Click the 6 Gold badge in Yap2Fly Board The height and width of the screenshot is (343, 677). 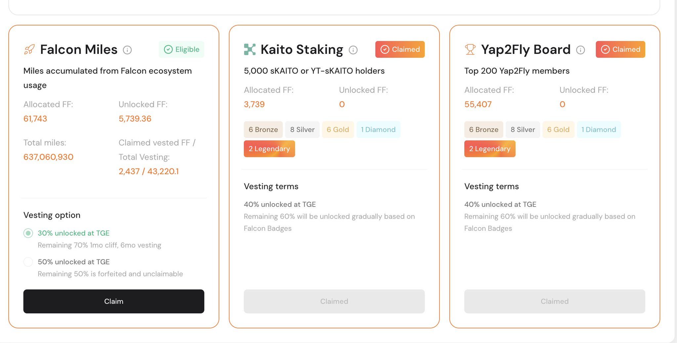coord(558,130)
